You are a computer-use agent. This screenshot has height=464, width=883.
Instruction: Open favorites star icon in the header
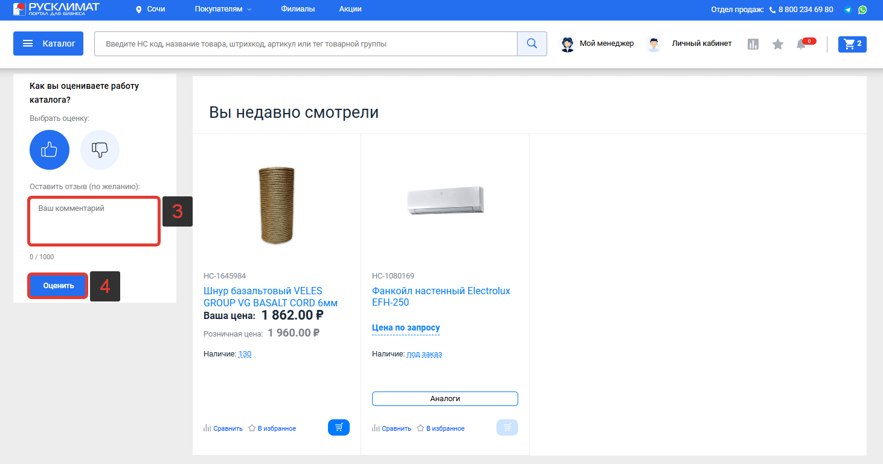(778, 44)
